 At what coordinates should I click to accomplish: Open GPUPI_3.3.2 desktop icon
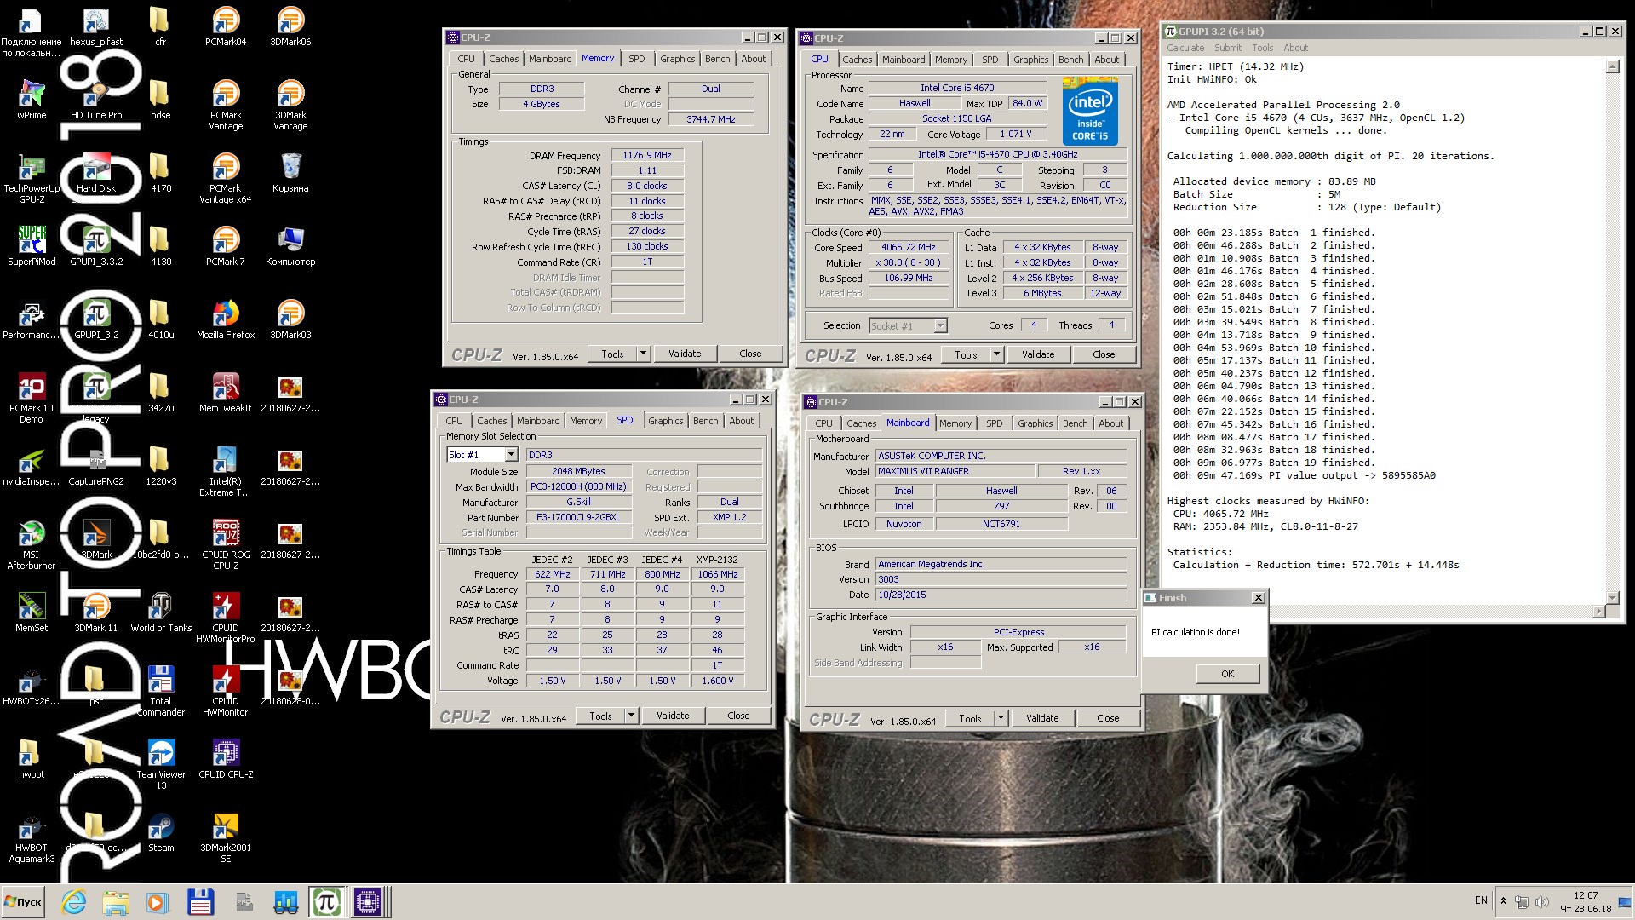96,246
